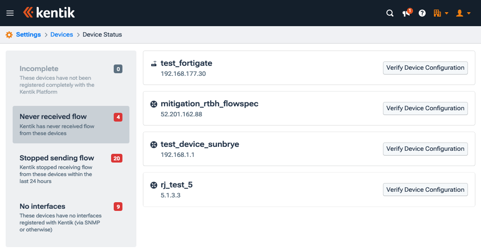Verify Device Configuration for test_fortigate
The height and width of the screenshot is (251, 481).
coord(425,68)
